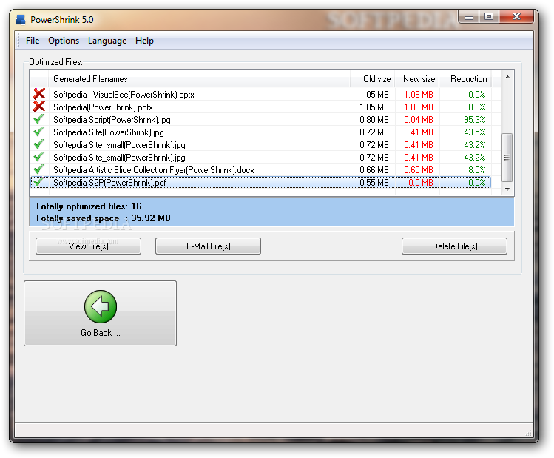The image size is (554, 458).
Task: Open the Options menu
Action: (x=64, y=41)
